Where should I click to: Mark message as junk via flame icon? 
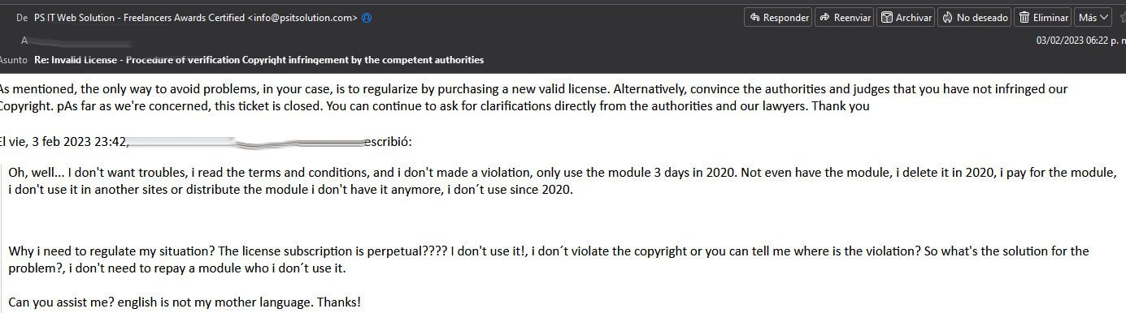(x=947, y=17)
